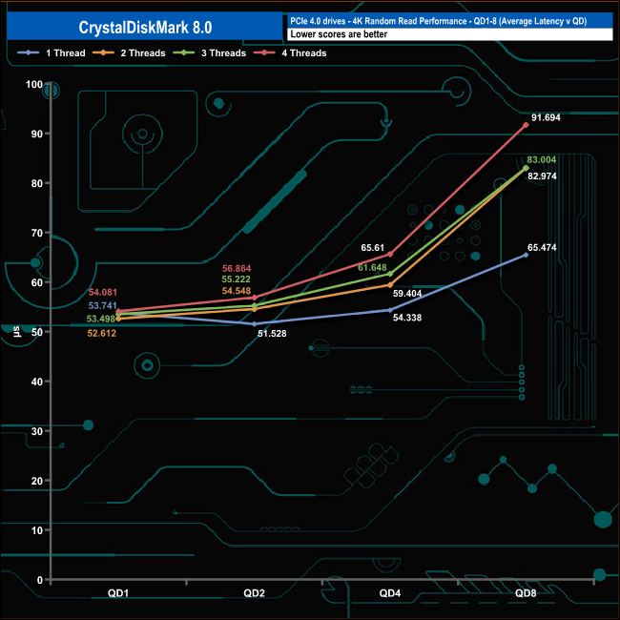The height and width of the screenshot is (620, 620).
Task: Click the 52.612 data label
Action: (102, 333)
